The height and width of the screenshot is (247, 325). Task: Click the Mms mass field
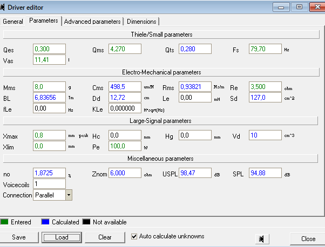pyautogui.click(x=49, y=86)
